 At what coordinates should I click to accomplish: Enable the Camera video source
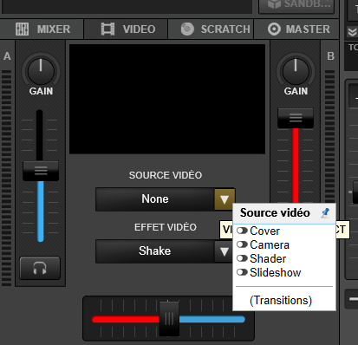click(x=242, y=244)
